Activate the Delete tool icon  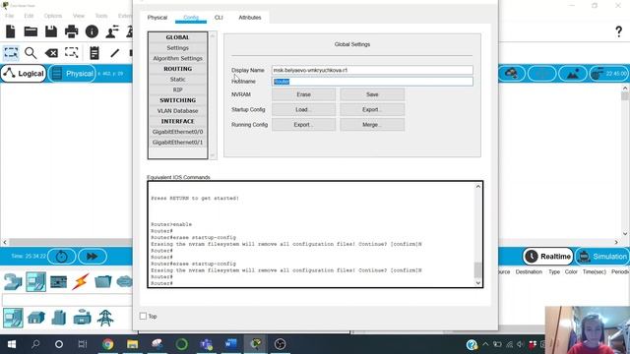[x=51, y=52]
